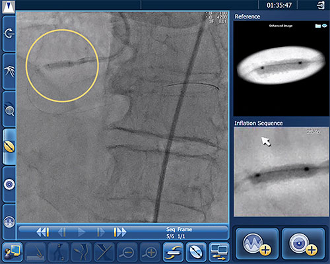Click the 'Enhanced Image' label
330x264 pixels.
pos(281,26)
